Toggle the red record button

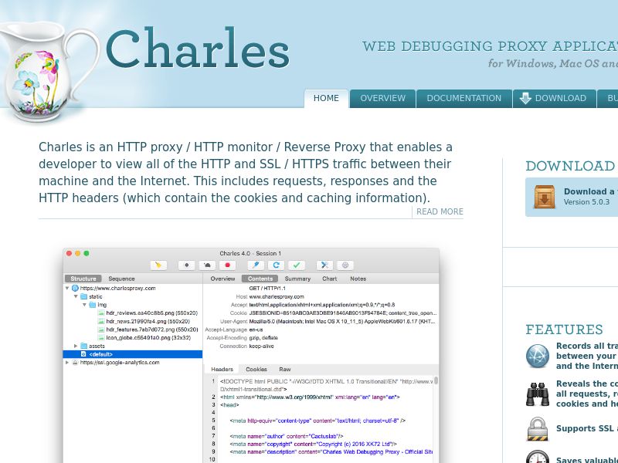point(228,265)
